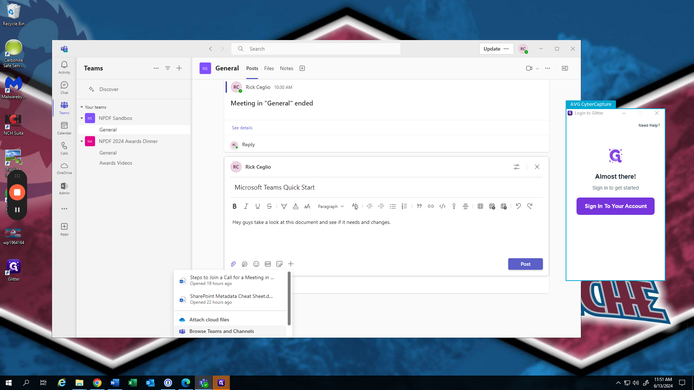Image resolution: width=694 pixels, height=390 pixels.
Task: Click the emoji icon in compose box
Action: (x=256, y=264)
